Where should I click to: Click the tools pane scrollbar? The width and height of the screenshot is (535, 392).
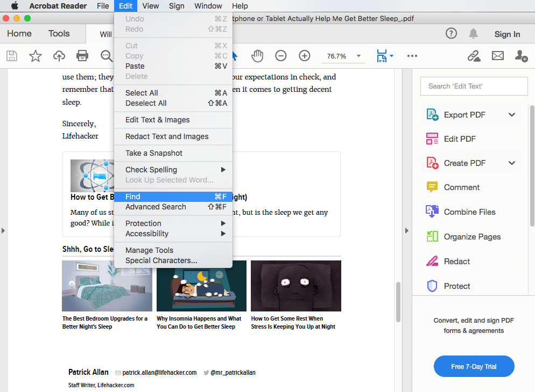pyautogui.click(x=532, y=166)
